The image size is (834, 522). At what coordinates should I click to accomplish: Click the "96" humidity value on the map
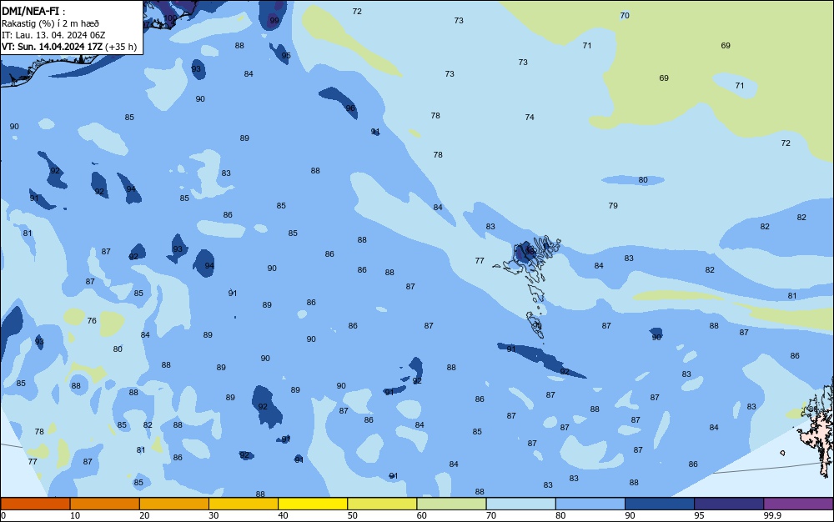pyautogui.click(x=350, y=108)
